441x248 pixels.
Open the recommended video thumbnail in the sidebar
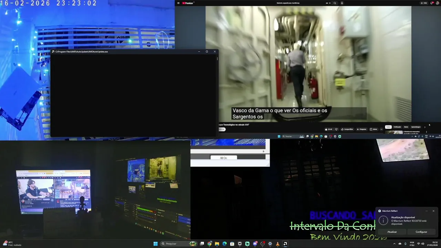[x=394, y=132]
